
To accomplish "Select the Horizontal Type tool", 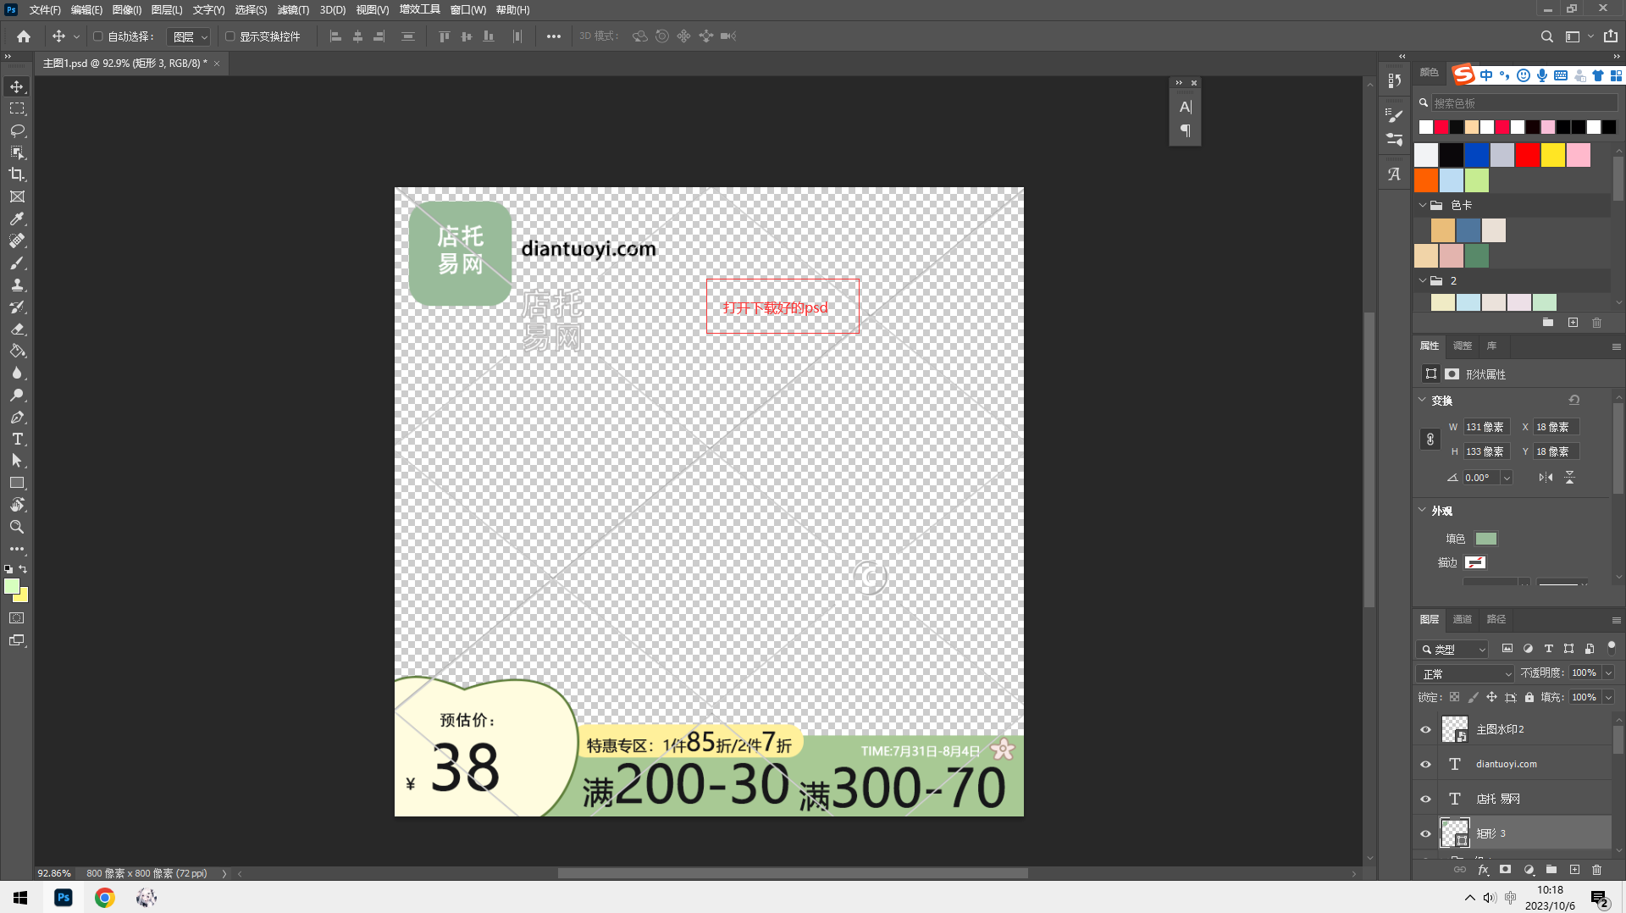I will 17,439.
